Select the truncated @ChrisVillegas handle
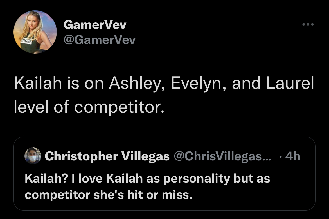 (222, 156)
